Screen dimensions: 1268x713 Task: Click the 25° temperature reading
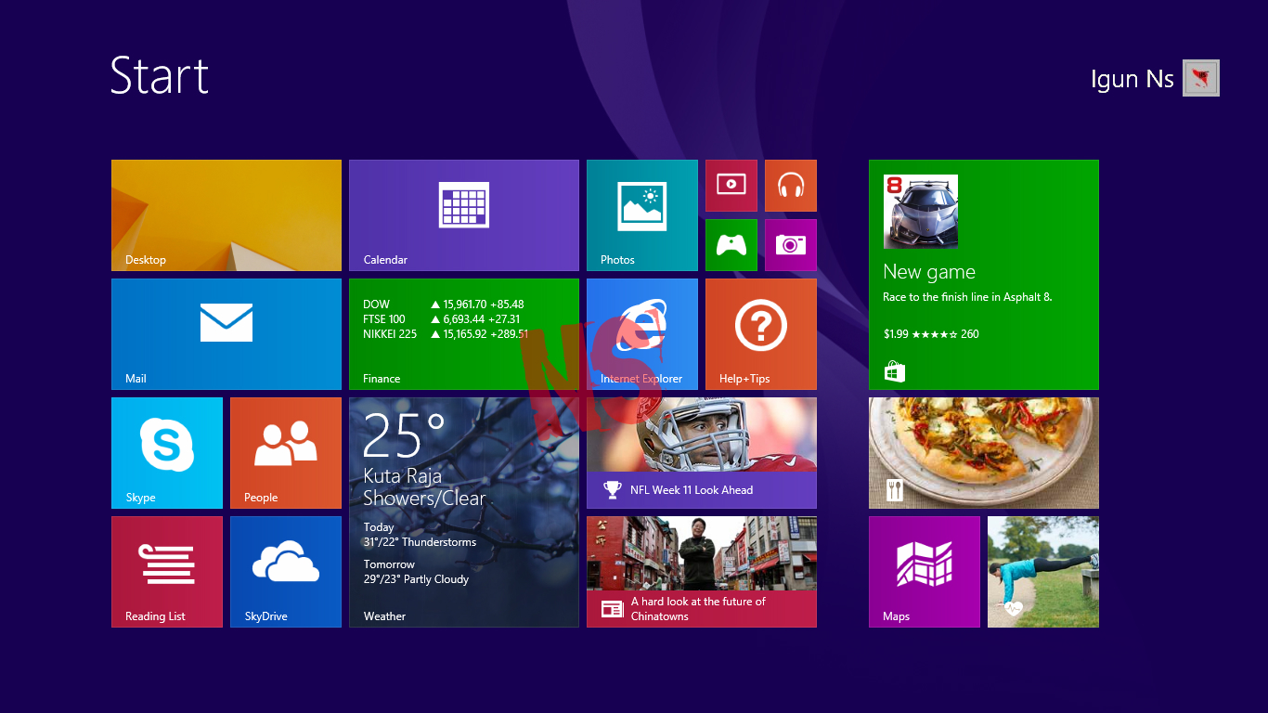click(x=405, y=435)
